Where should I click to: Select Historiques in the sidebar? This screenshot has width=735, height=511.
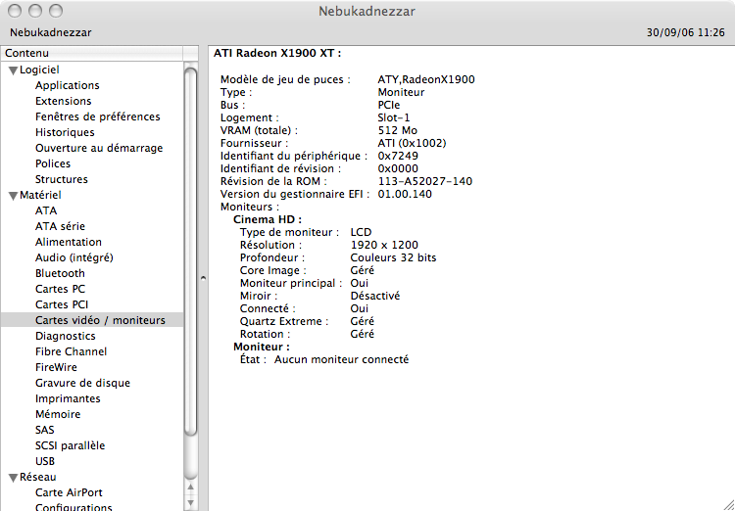65,132
